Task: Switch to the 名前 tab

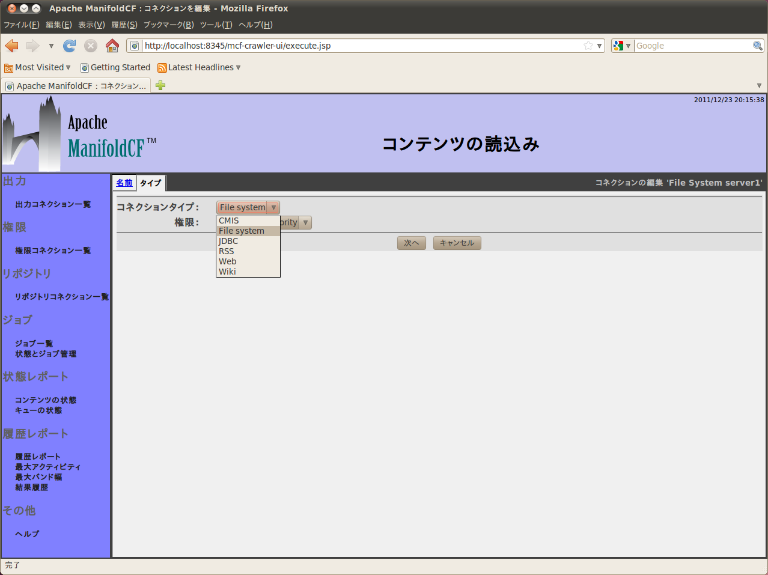Action: coord(124,183)
